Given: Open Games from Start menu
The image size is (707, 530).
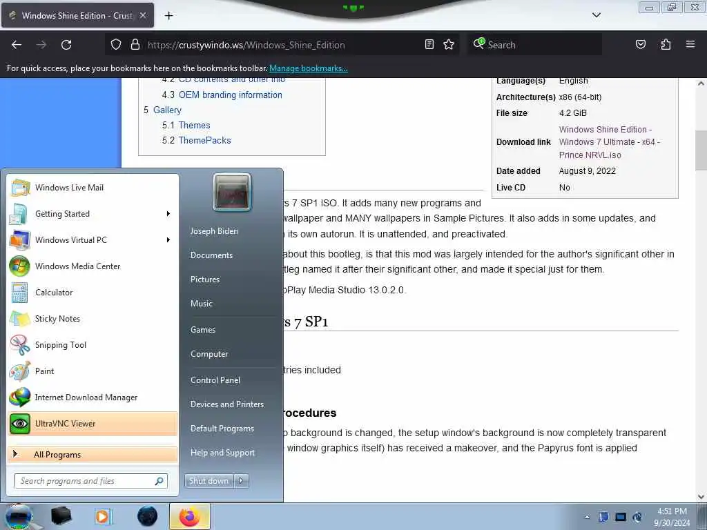Looking at the screenshot, I should pyautogui.click(x=203, y=330).
